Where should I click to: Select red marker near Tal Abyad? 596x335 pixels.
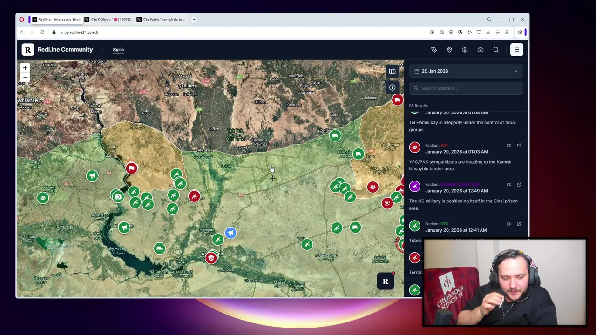194,196
